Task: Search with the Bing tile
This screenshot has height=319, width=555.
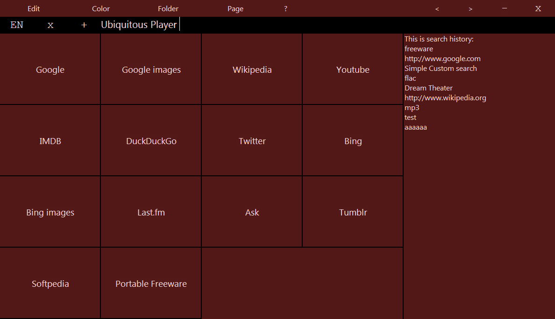Action: pyautogui.click(x=353, y=140)
